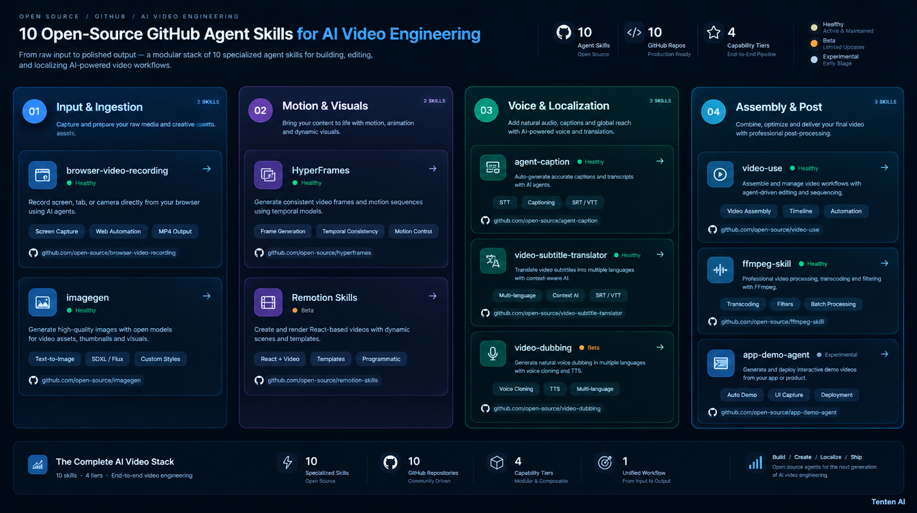The height and width of the screenshot is (513, 917).
Task: Click the Experimental legend dot
Action: (813, 59)
